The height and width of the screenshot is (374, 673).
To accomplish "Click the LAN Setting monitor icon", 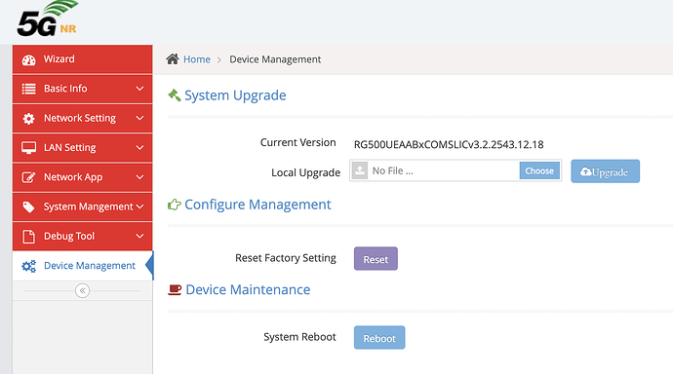I will tap(28, 148).
